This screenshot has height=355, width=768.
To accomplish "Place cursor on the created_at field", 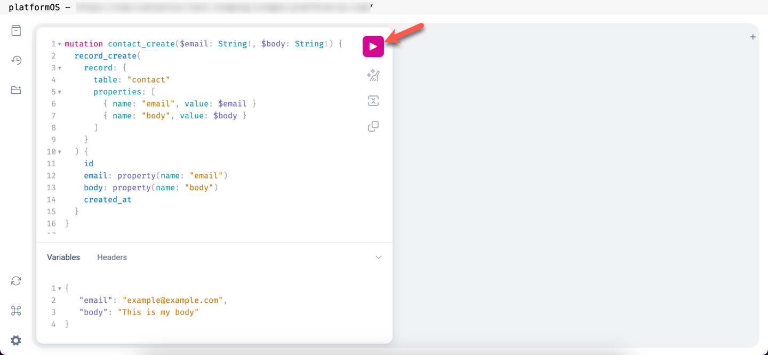I will pyautogui.click(x=107, y=199).
